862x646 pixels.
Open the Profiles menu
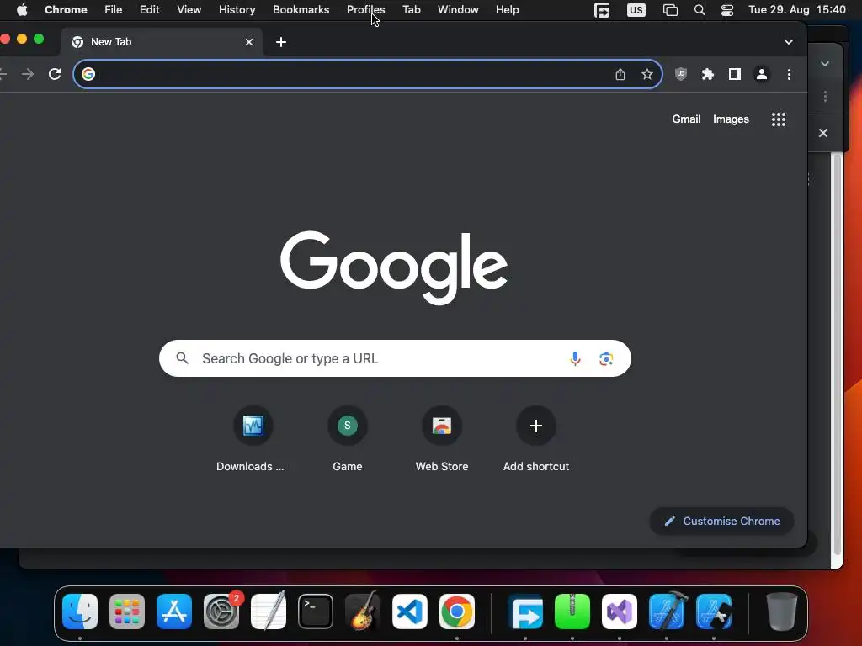[365, 10]
